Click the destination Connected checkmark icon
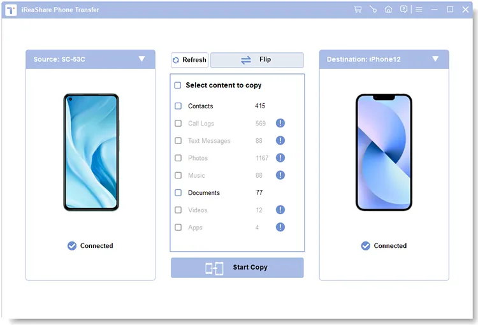This screenshot has width=478, height=325. pyautogui.click(x=366, y=246)
